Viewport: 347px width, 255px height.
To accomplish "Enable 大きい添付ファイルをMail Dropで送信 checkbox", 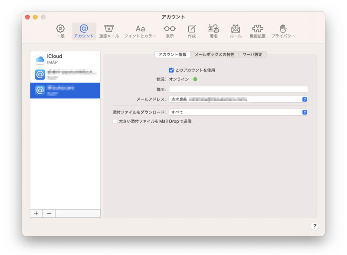I will 115,122.
